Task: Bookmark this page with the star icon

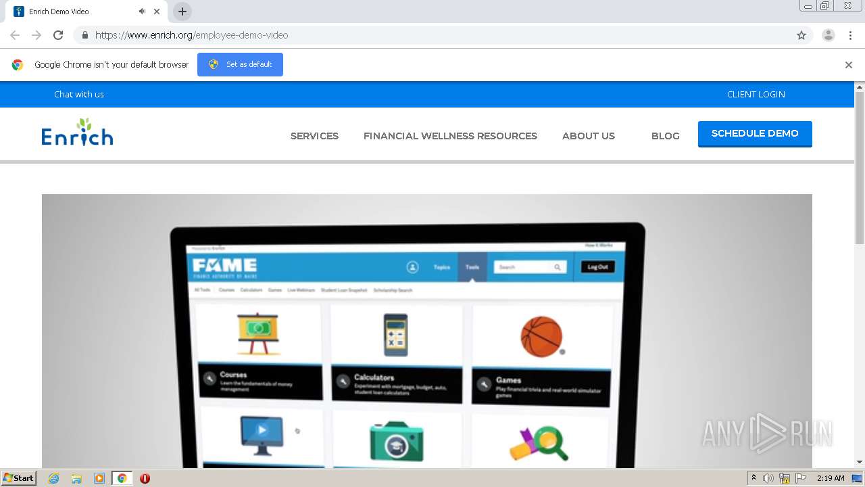Action: point(801,35)
